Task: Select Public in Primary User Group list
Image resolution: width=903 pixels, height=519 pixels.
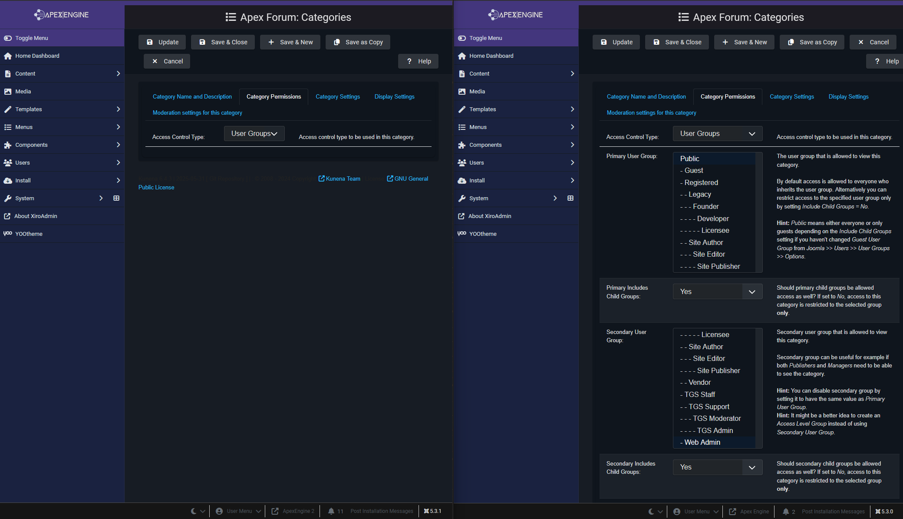Action: 714,159
